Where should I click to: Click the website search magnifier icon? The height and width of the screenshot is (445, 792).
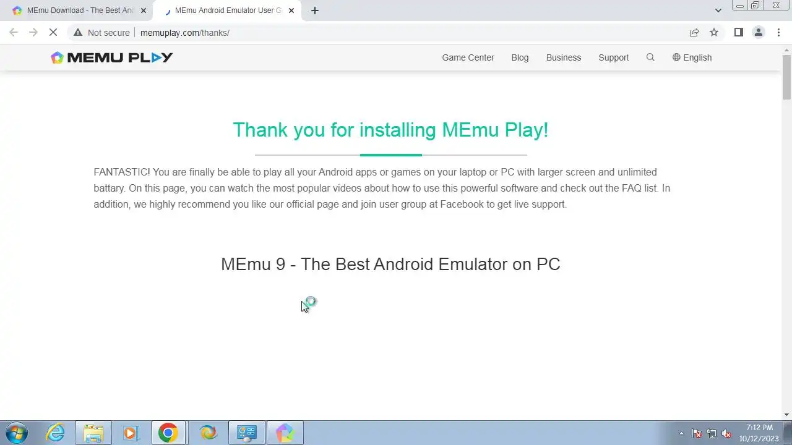click(x=650, y=57)
